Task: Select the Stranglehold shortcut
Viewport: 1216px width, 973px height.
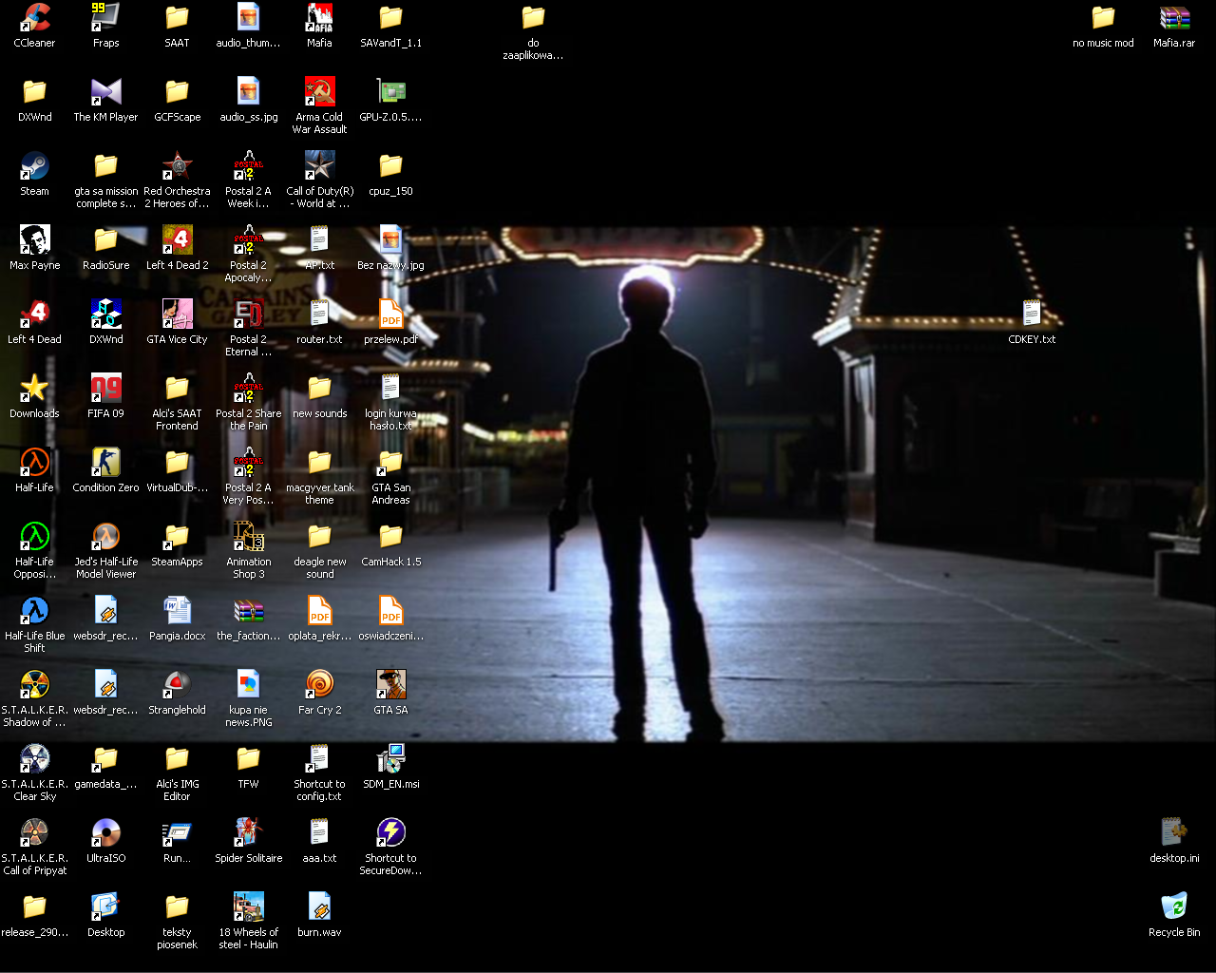Action: (x=177, y=684)
